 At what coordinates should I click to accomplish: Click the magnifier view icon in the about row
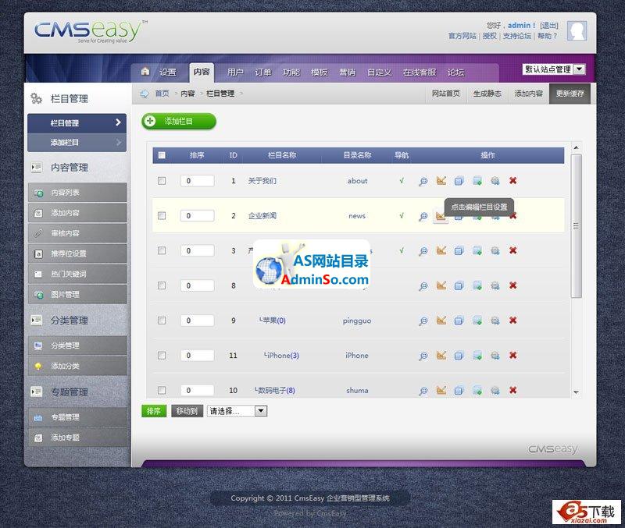tap(423, 182)
